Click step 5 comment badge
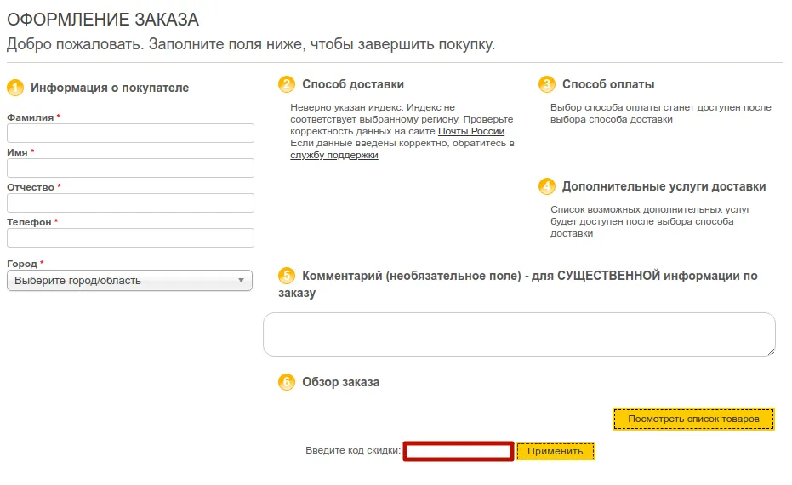 click(x=287, y=276)
